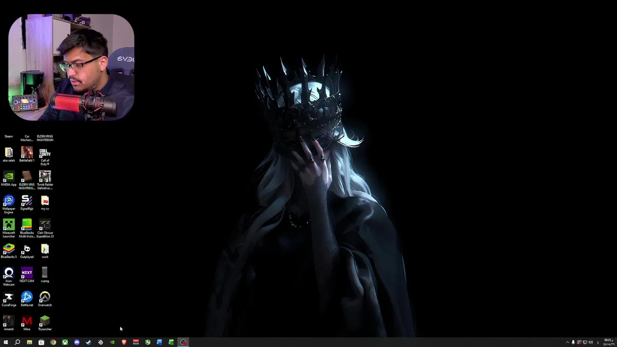The image size is (617, 347).
Task: Select the red M Mine shortcut
Action: pyautogui.click(x=27, y=323)
